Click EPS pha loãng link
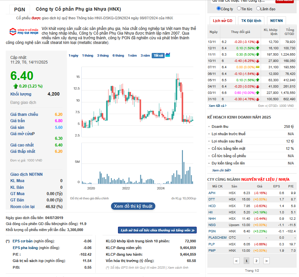Image resolution: width=299 pixels, height=277 pixels. (25, 248)
